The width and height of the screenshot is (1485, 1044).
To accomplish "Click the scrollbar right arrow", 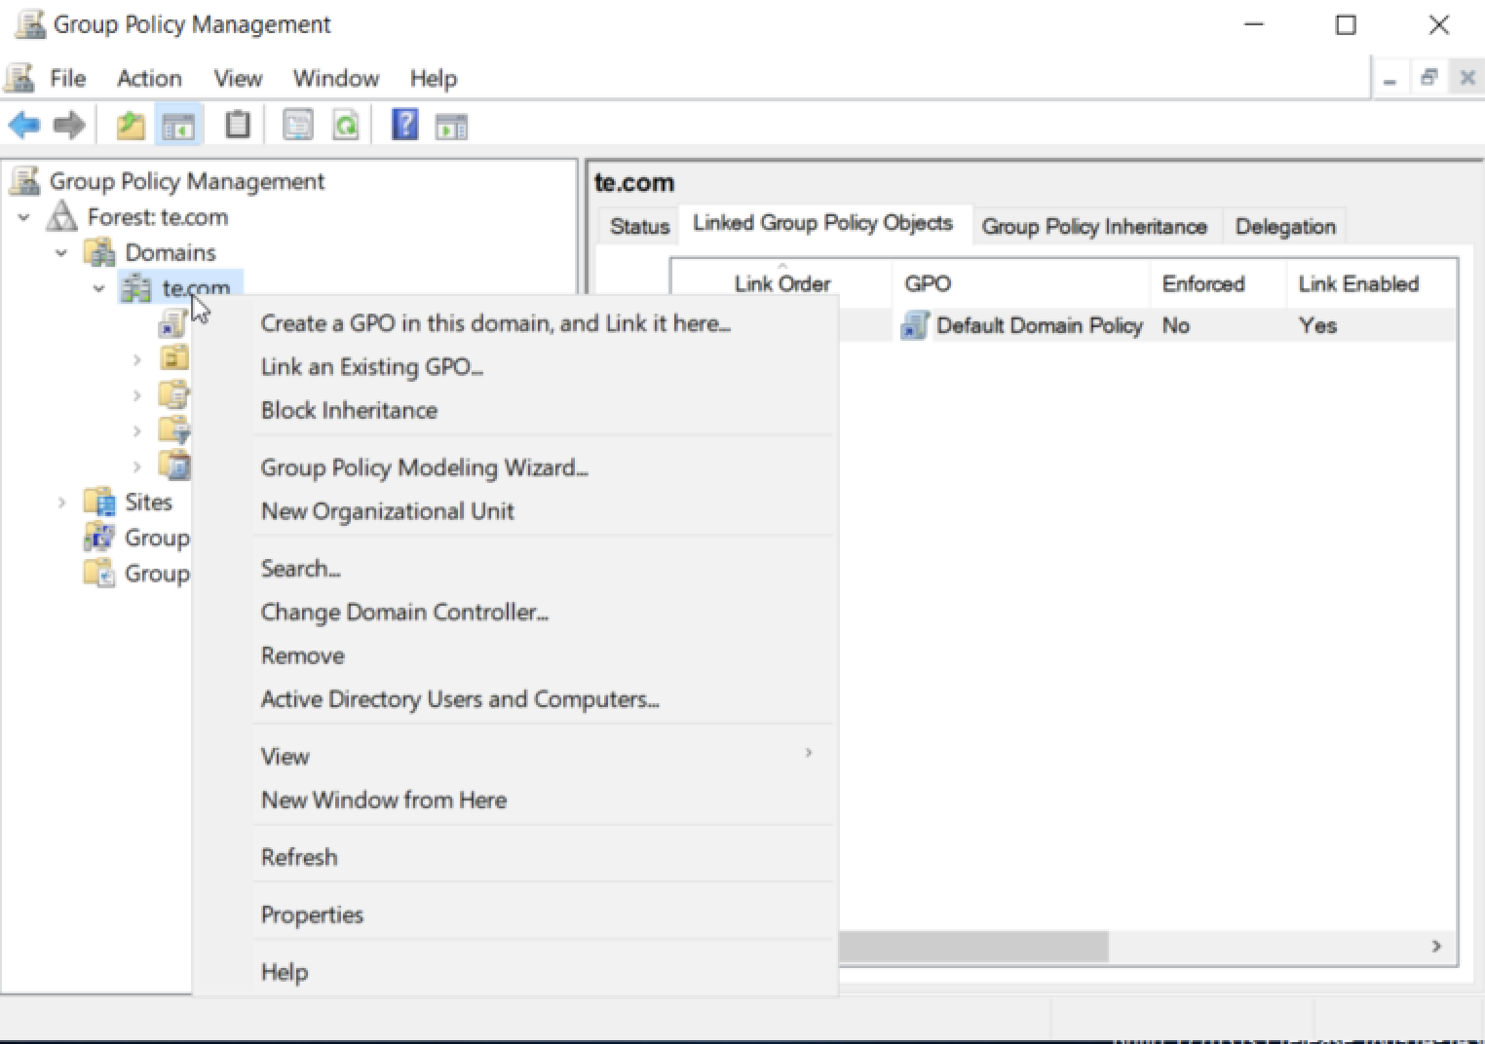I will click(x=1436, y=946).
